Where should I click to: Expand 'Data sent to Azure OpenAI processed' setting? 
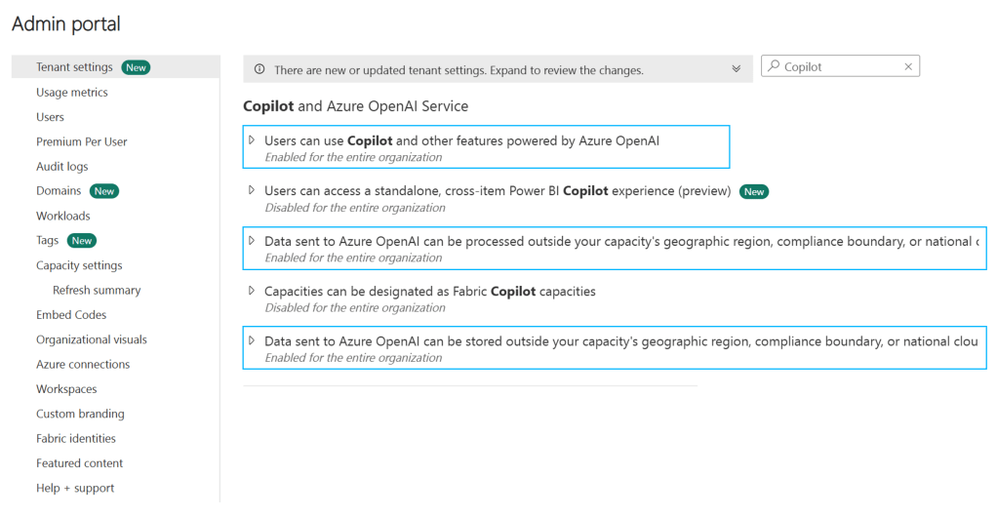tap(252, 241)
